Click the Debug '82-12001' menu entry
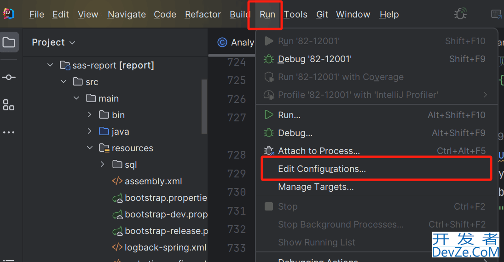 [314, 59]
